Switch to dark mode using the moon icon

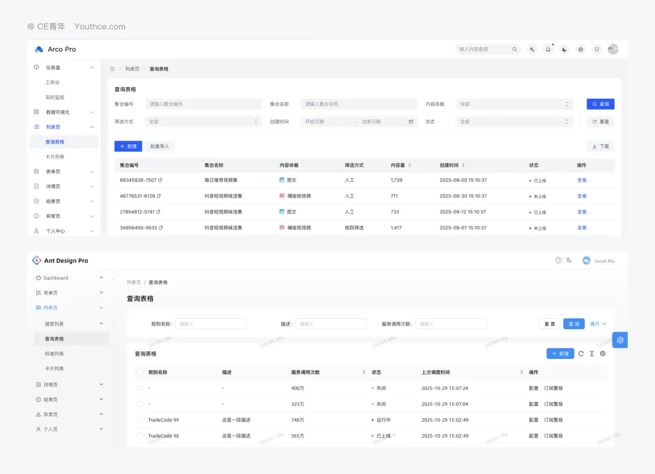coord(565,50)
